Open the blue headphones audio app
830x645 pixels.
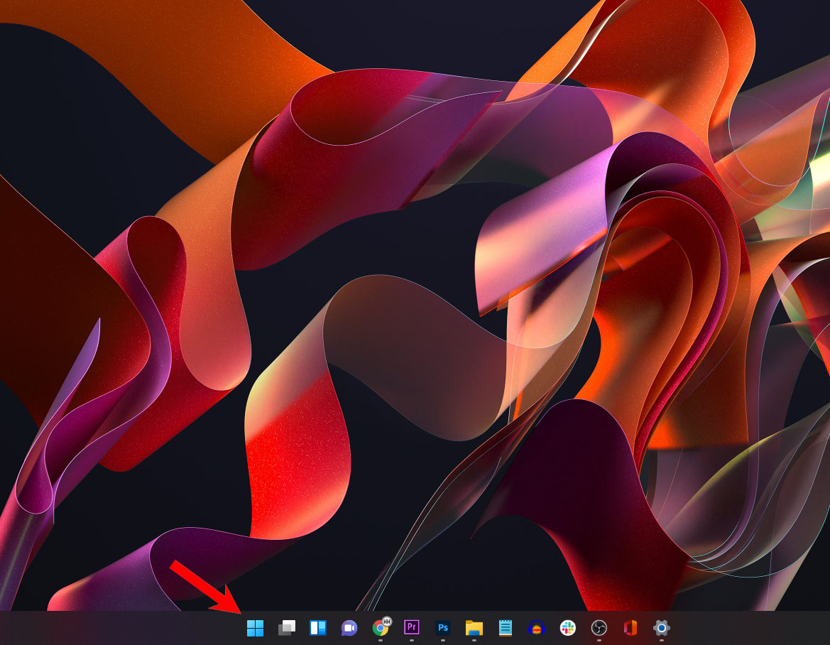coord(536,628)
